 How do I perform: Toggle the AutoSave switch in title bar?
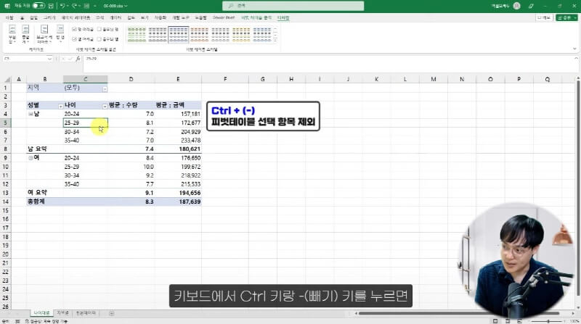[38, 6]
